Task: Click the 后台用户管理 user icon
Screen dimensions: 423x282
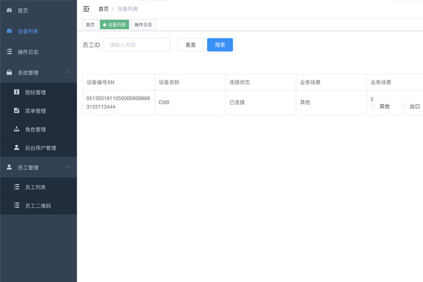Action: 16,147
